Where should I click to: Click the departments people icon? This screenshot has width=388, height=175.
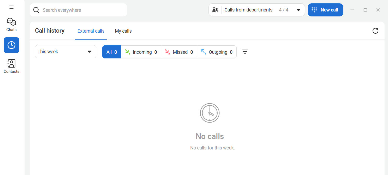click(215, 10)
